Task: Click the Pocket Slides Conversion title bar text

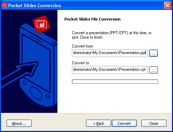Action: pyautogui.click(x=35, y=5)
